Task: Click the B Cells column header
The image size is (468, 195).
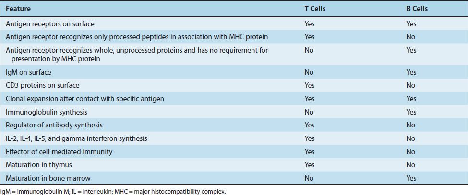Action: tap(417, 9)
